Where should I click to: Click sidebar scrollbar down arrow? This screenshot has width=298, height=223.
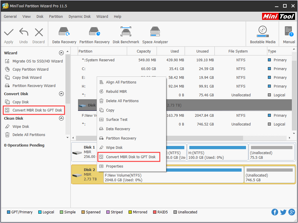67,137
